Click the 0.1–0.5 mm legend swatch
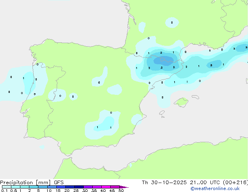 point(7,187)
